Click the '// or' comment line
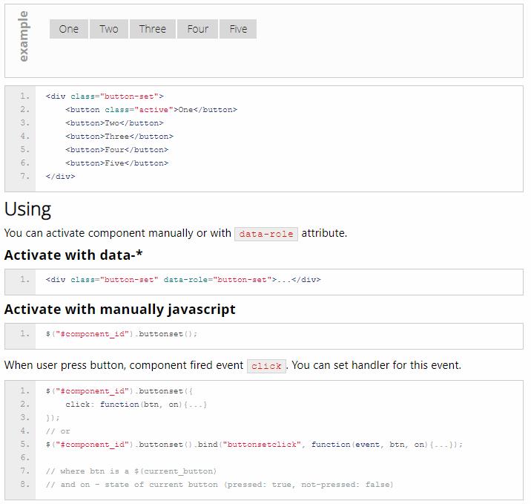 58,431
